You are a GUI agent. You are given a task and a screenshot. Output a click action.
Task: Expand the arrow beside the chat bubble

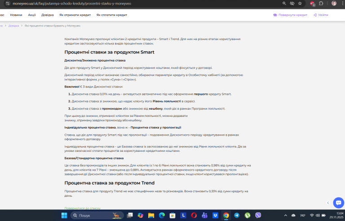[x=328, y=203]
